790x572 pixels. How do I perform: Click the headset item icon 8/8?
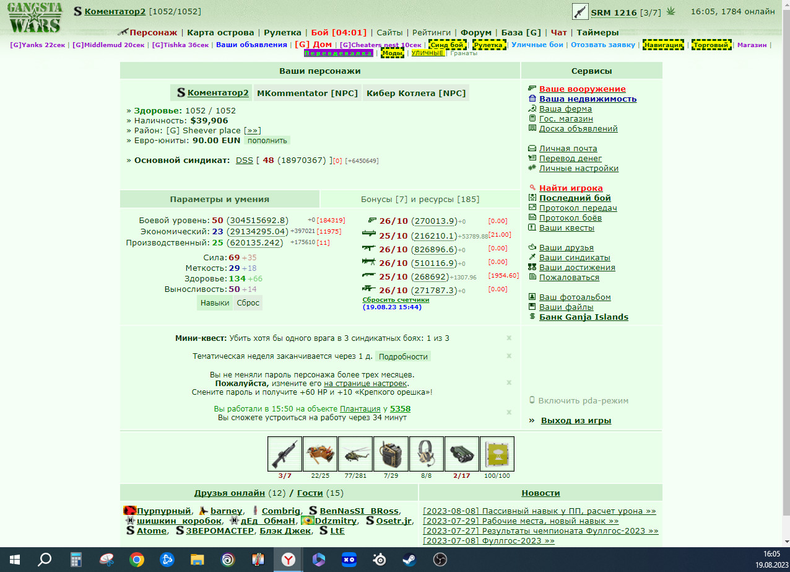pos(426,454)
